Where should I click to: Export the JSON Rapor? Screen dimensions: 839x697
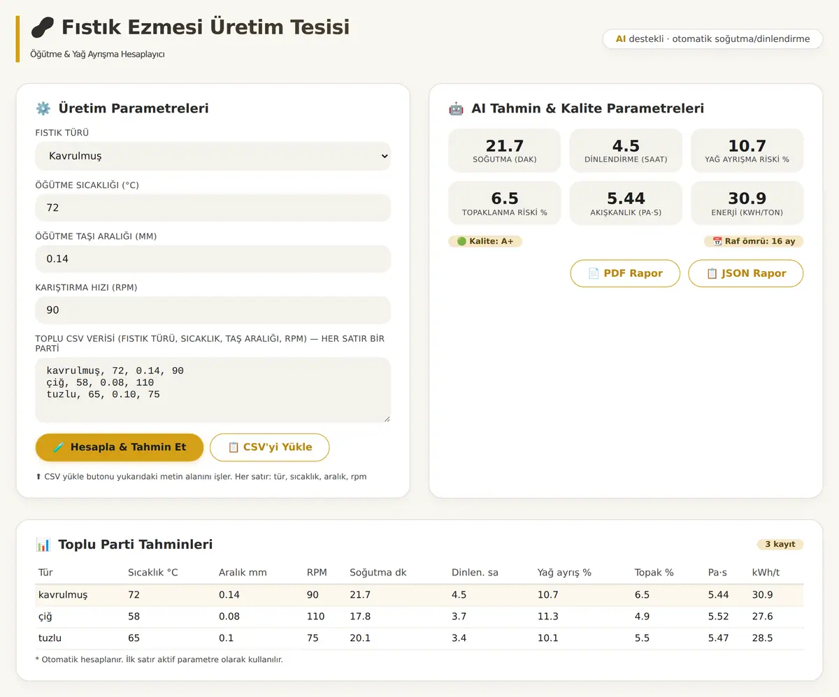pyautogui.click(x=746, y=273)
